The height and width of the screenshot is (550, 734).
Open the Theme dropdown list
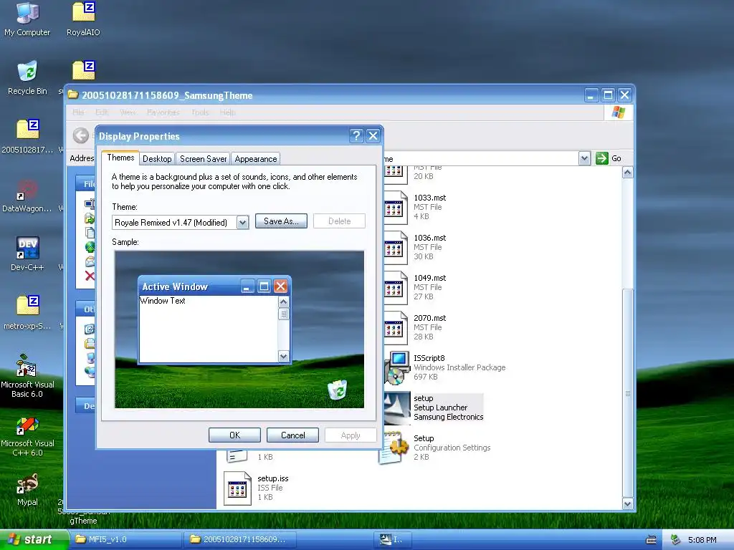(x=242, y=223)
